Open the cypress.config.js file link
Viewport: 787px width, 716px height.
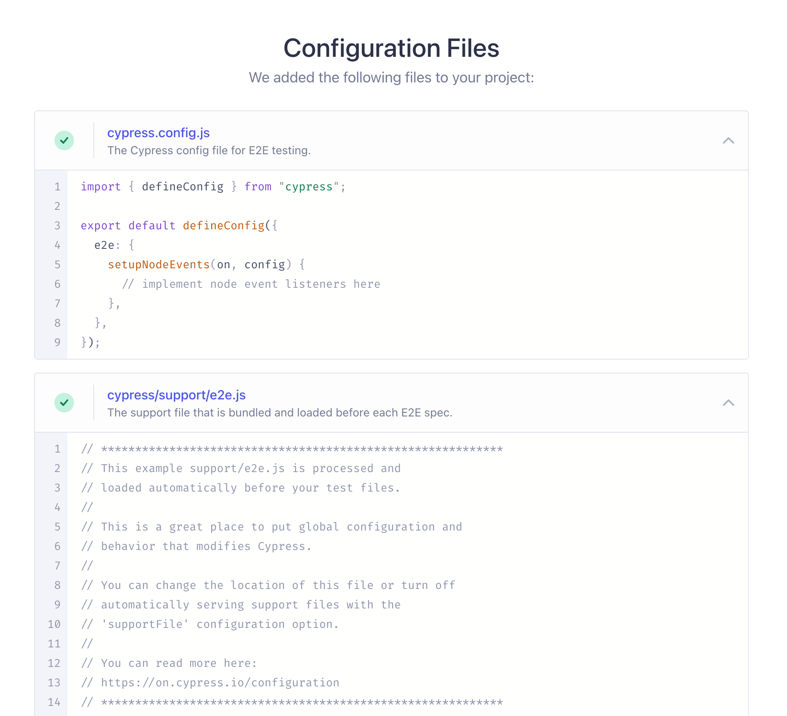159,133
